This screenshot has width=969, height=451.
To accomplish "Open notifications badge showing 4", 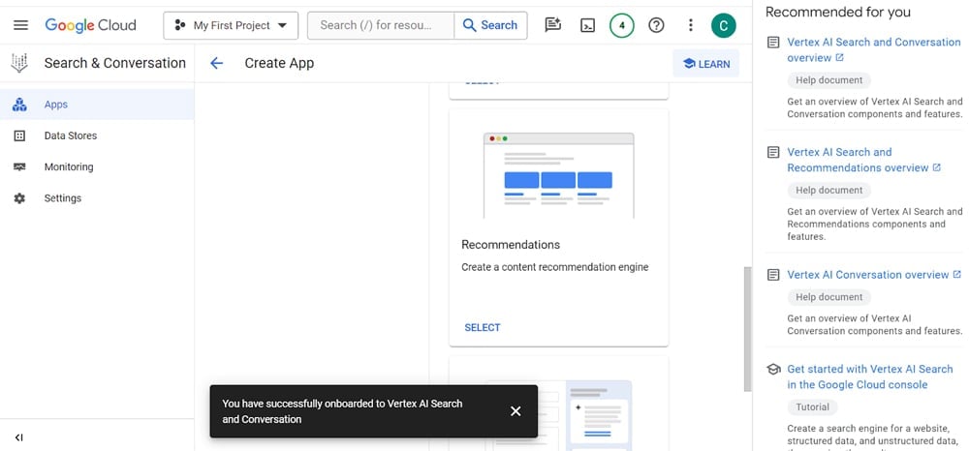I will [x=622, y=25].
